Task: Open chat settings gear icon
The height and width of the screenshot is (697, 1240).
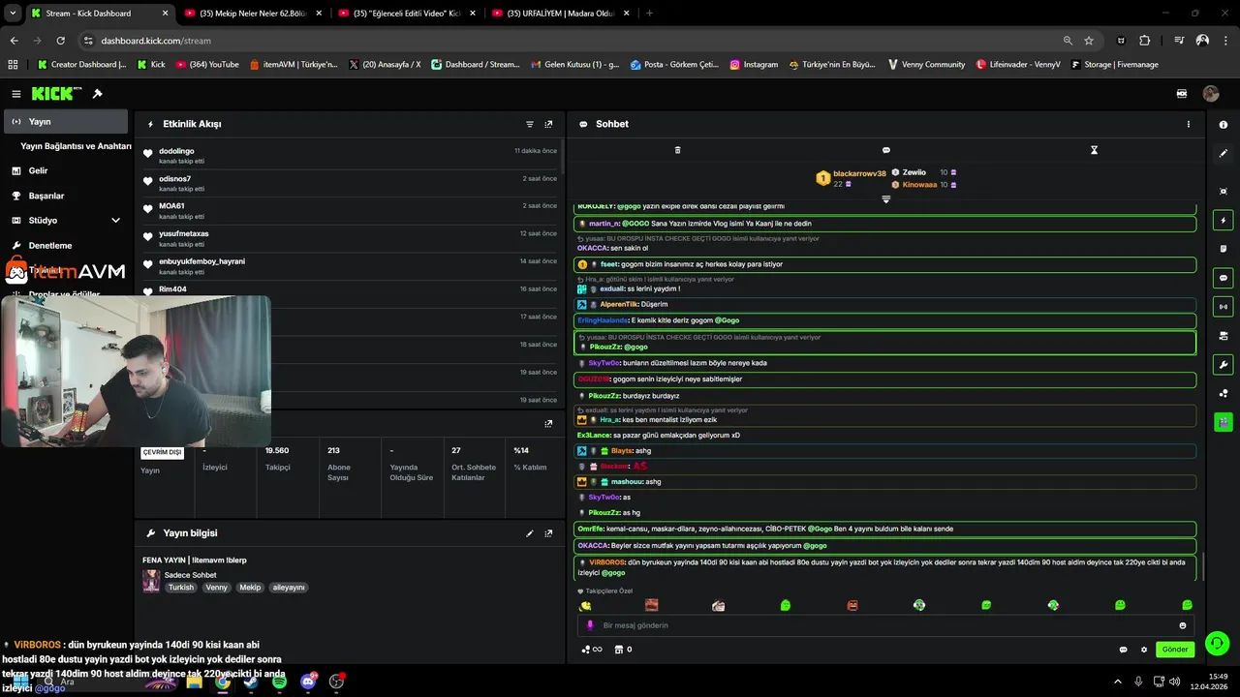Action: [x=1144, y=650]
